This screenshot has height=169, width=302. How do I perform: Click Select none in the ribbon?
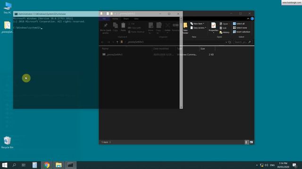click(x=240, y=28)
